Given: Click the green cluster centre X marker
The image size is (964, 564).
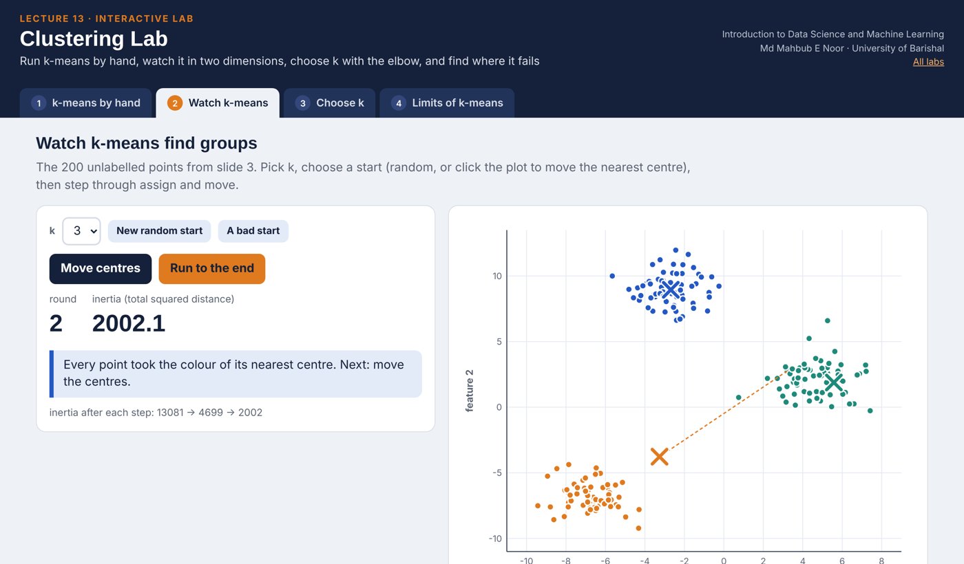Looking at the screenshot, I should pyautogui.click(x=834, y=382).
